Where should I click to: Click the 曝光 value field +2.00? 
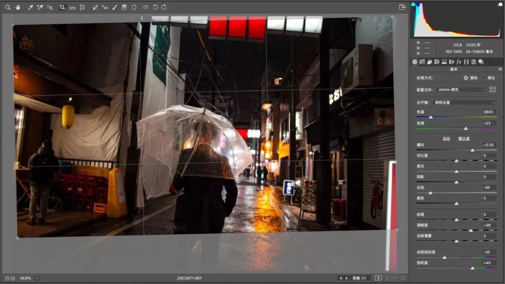point(489,145)
